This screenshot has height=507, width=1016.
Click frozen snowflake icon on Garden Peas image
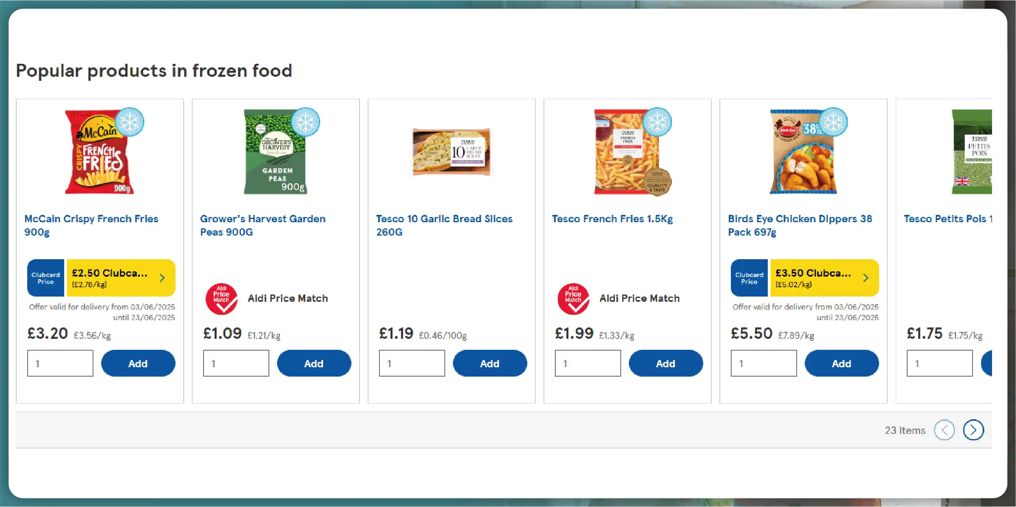coord(305,122)
